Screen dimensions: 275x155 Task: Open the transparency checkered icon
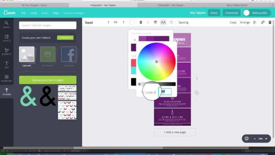(255, 23)
